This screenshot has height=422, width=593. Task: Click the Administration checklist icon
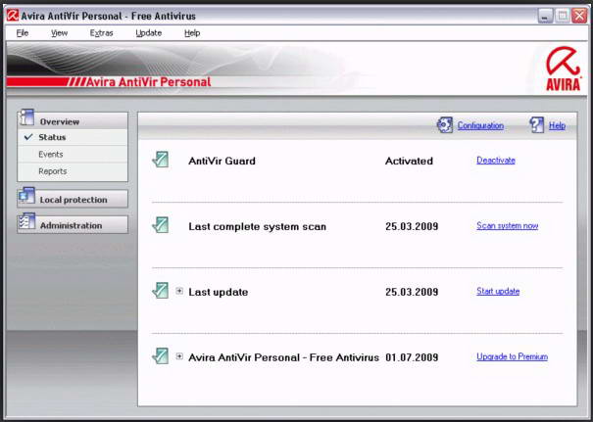click(26, 221)
